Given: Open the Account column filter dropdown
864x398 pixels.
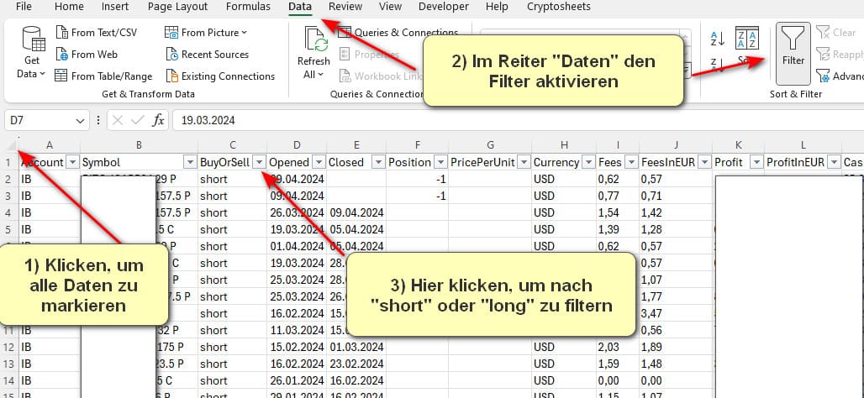Looking at the screenshot, I should pyautogui.click(x=73, y=162).
